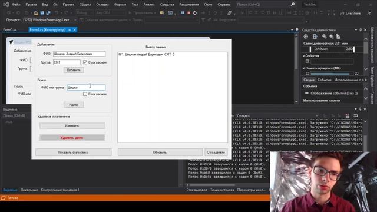
Task: Open the Debug configuration dropdown
Action: [85, 13]
